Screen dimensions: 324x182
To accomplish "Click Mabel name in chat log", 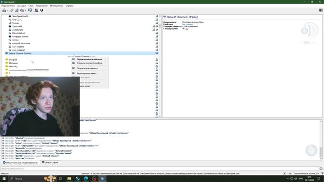I will pos(18,144).
